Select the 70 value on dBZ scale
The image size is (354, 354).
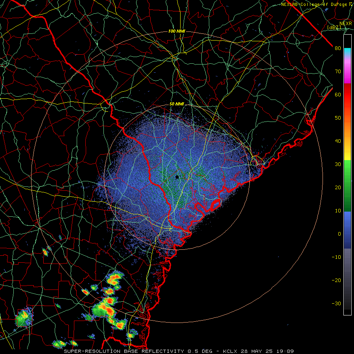338,72
